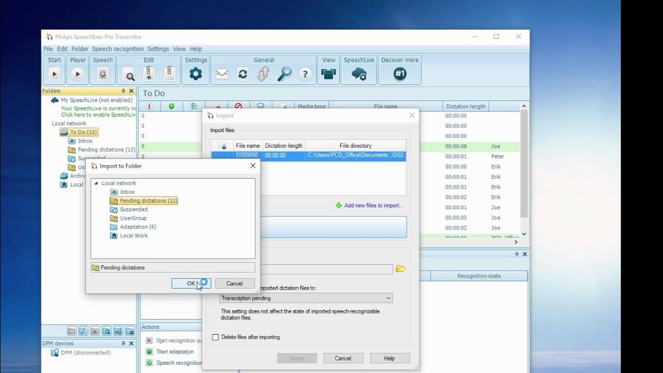Open the View menu

(179, 49)
